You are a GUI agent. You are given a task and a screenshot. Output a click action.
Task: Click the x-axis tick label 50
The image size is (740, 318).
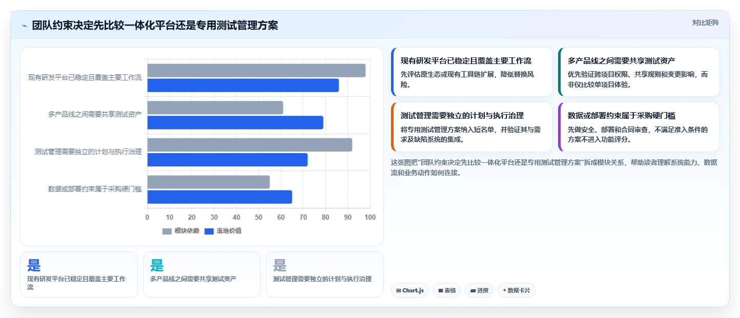point(259,217)
